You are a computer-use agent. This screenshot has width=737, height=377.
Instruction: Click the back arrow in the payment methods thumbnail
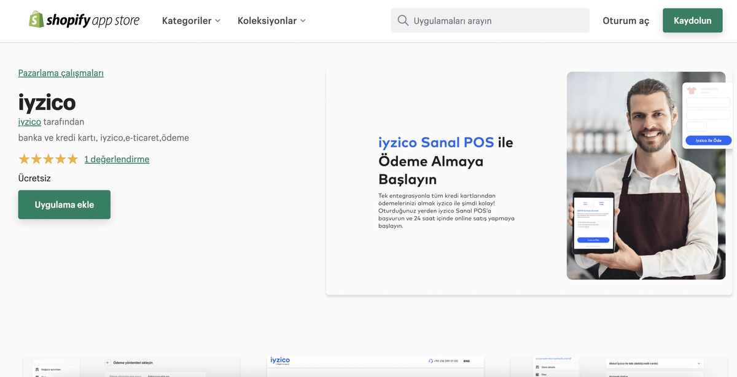pyautogui.click(x=107, y=362)
